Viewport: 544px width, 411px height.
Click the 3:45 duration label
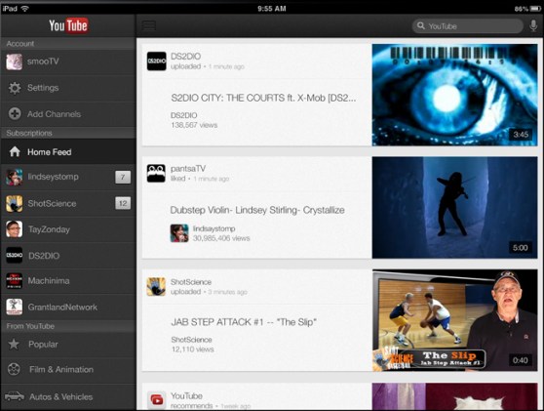coord(521,135)
